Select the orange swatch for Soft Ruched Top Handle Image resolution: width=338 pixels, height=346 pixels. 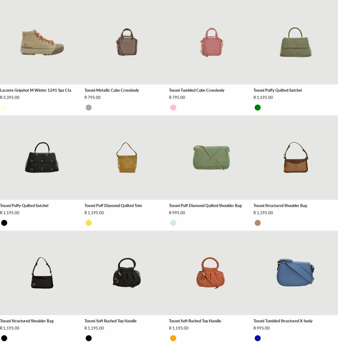click(173, 338)
